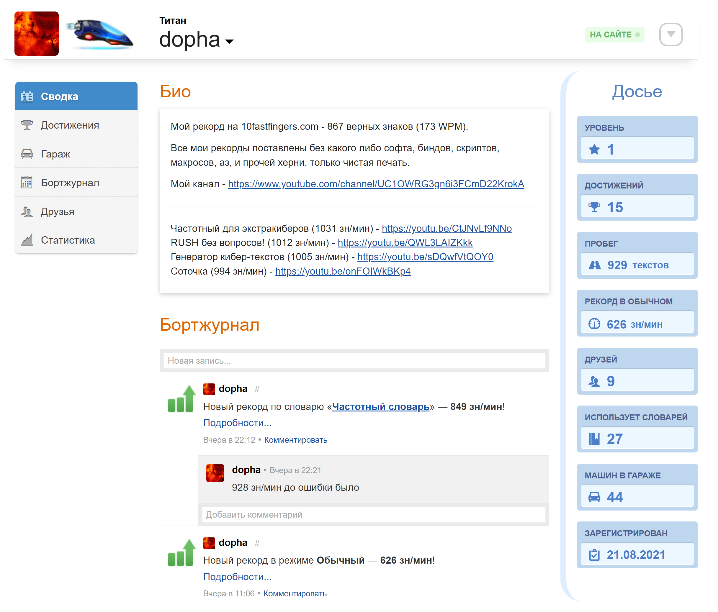Image resolution: width=718 pixels, height=612 pixels.
Task: Click the trophy icon in the Достижений card
Action: tap(594, 207)
